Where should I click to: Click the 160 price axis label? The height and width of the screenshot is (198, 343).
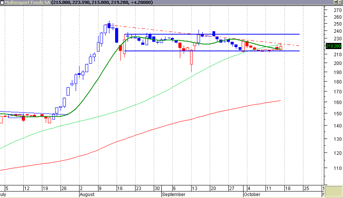(338, 102)
